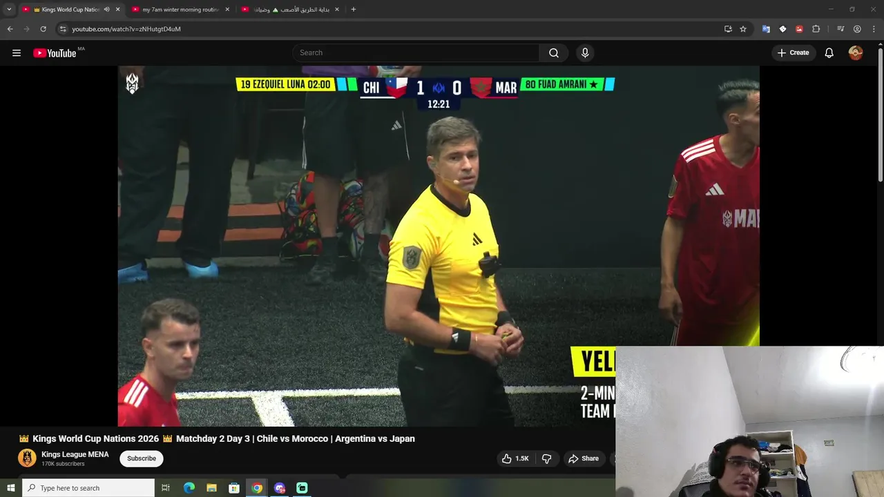Mute the Kings World Cup tab audio icon
Viewport: 884px width, 497px height.
pyautogui.click(x=106, y=10)
